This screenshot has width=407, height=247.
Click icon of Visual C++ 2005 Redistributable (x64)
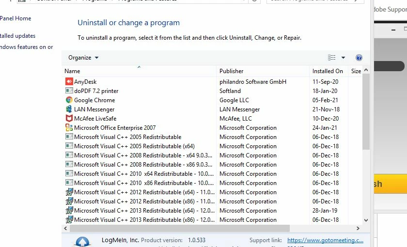point(69,146)
